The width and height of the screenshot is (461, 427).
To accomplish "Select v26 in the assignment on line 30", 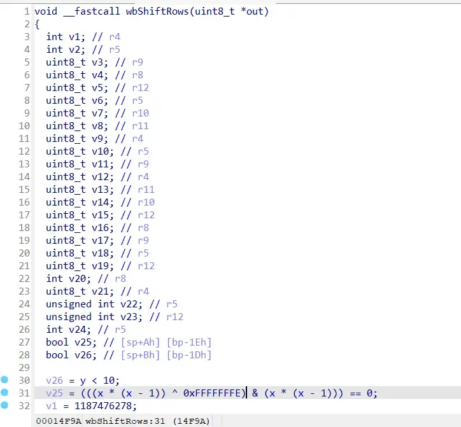I will 54,381.
